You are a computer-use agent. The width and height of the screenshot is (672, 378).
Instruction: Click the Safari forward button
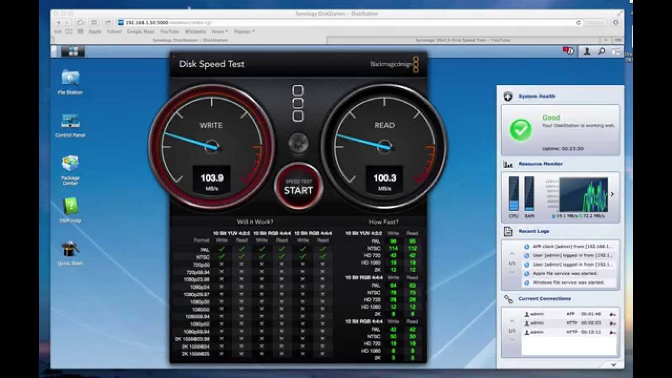[68, 23]
